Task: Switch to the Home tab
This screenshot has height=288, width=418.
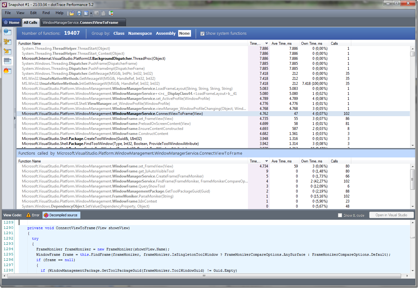Action: 12,23
